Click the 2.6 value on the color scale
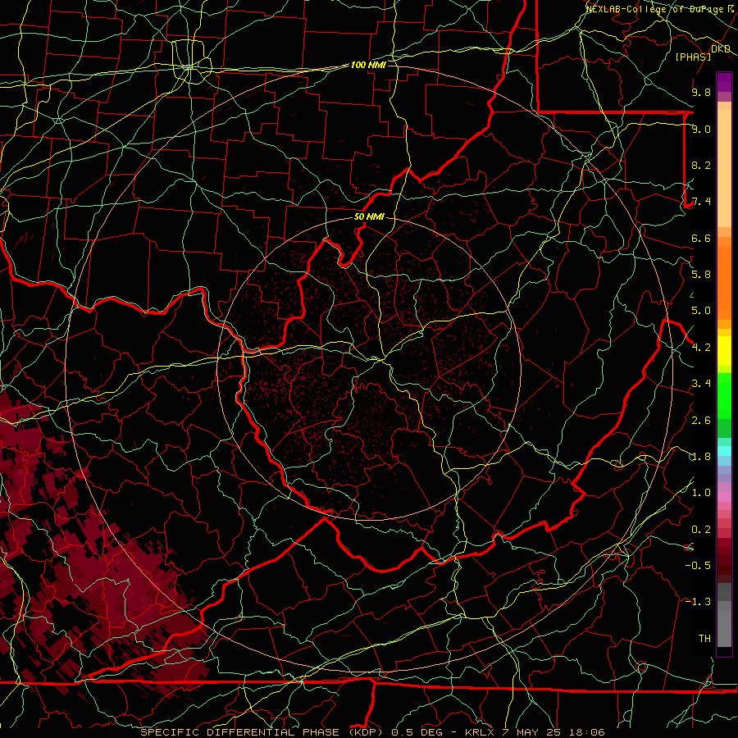Viewport: 738px width, 738px height. click(701, 421)
